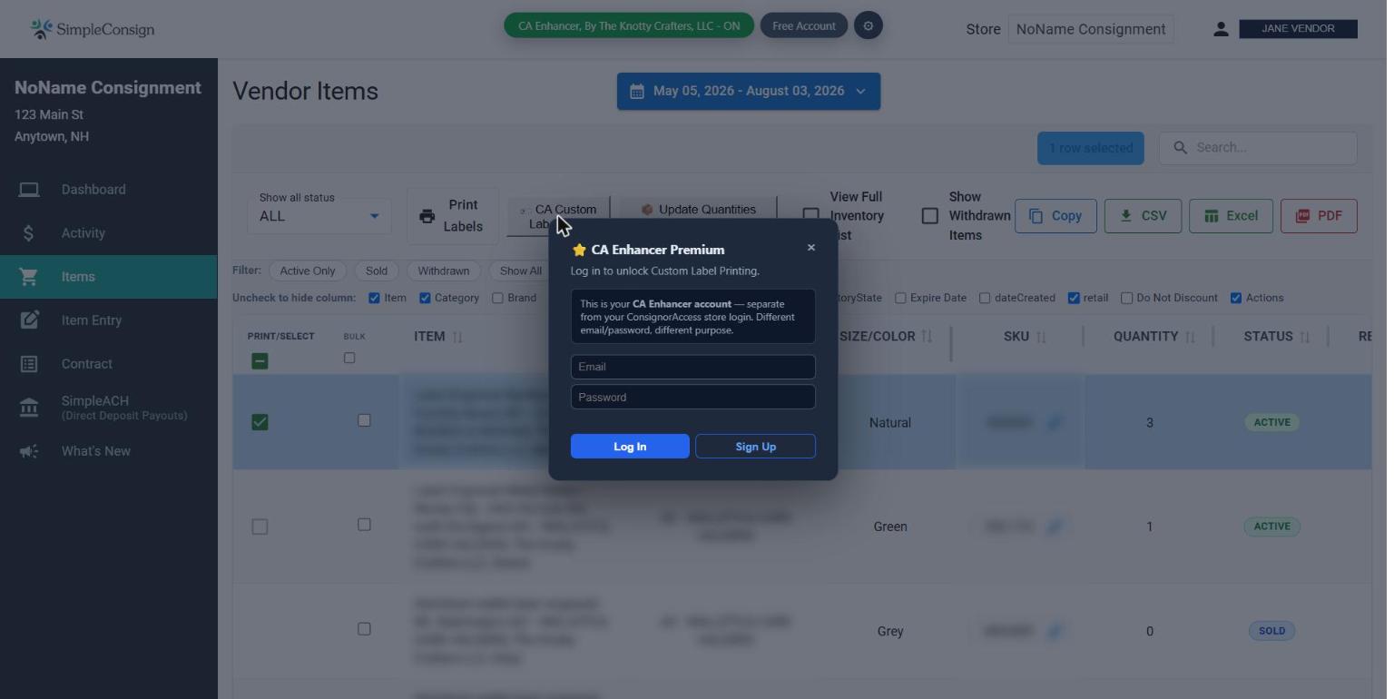1394x699 pixels.
Task: Open the CA Enhancer settings gear
Action: (x=868, y=25)
